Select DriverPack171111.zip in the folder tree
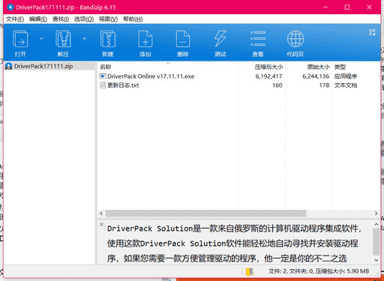 click(49, 66)
